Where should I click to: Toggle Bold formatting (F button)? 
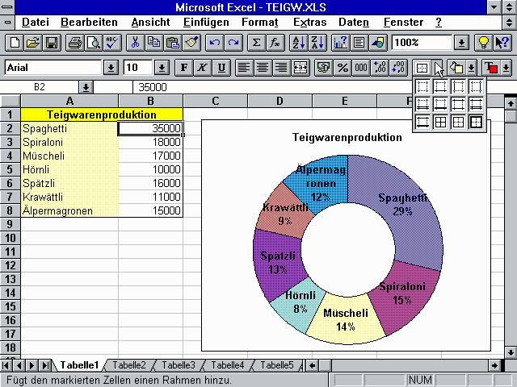pyautogui.click(x=185, y=68)
